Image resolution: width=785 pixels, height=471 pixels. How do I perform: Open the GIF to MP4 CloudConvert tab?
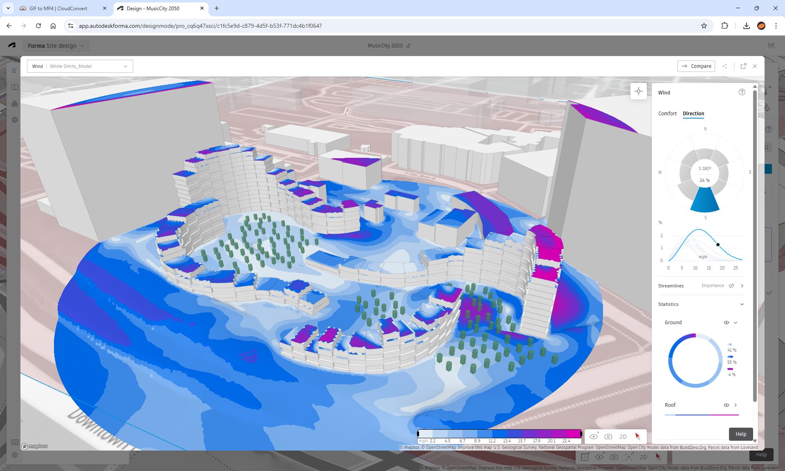58,8
